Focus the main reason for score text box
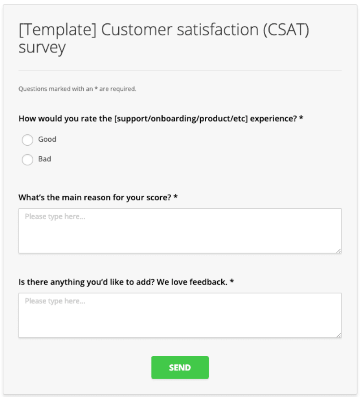Image resolution: width=362 pixels, height=397 pixels. pyautogui.click(x=180, y=231)
